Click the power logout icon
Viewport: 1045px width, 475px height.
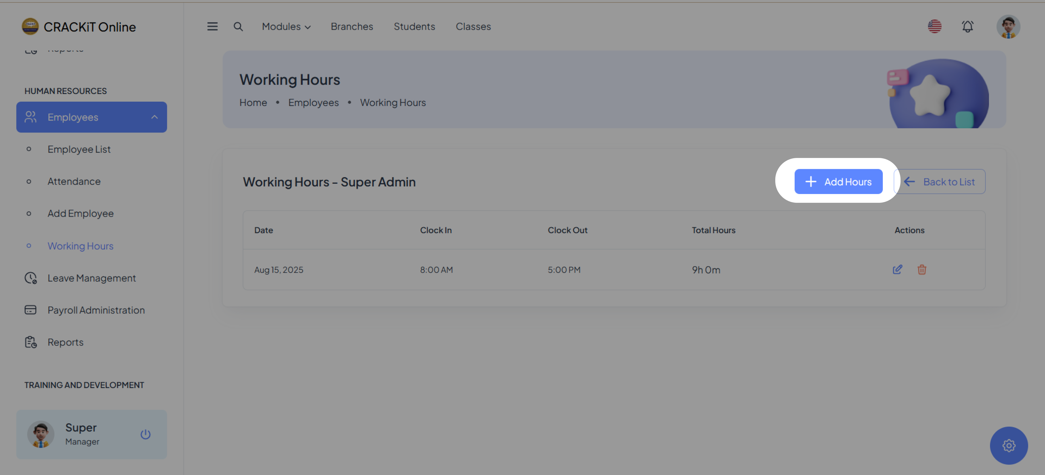pyautogui.click(x=145, y=435)
